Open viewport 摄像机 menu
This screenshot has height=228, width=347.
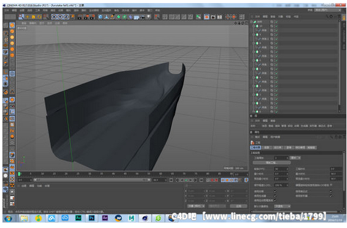tap(33, 23)
